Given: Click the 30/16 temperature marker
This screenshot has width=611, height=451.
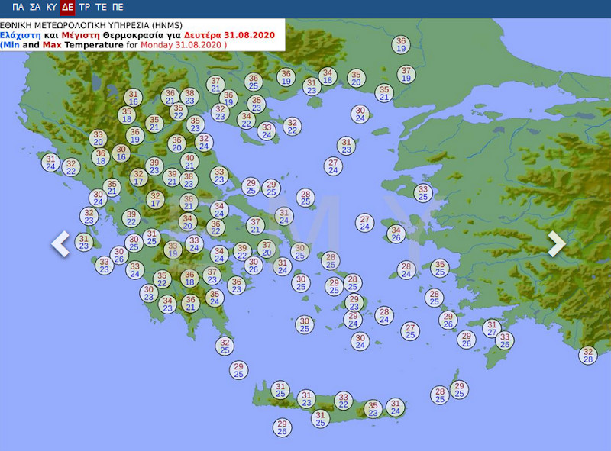Looking at the screenshot, I should [121, 153].
